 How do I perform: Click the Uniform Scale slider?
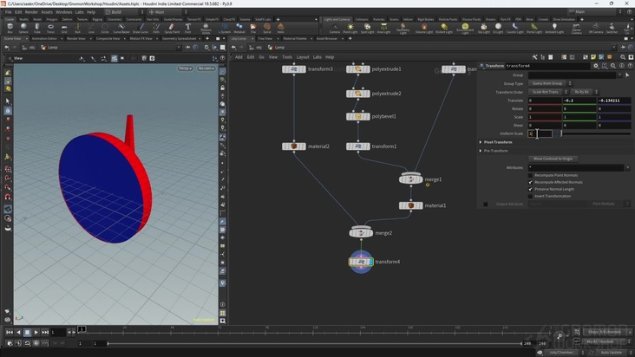pyautogui.click(x=592, y=133)
